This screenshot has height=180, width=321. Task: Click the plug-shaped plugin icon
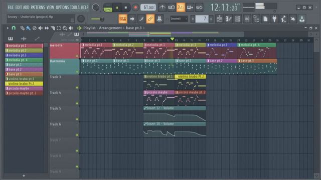(x=274, y=19)
